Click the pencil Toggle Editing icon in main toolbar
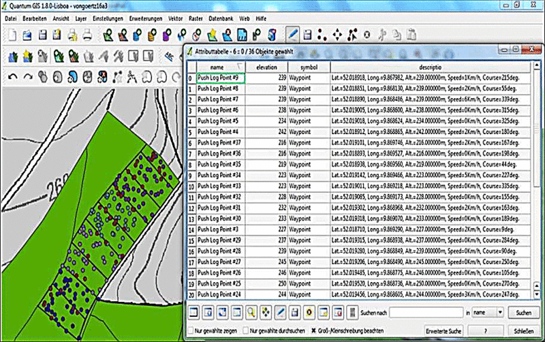This screenshot has width=545, height=342. pyautogui.click(x=292, y=33)
